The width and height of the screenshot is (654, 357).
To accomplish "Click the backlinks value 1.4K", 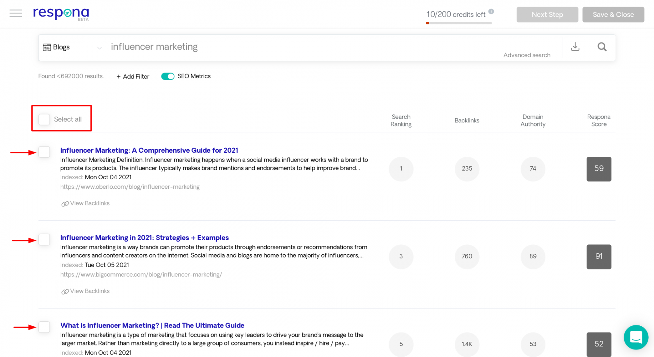I will coord(467,344).
